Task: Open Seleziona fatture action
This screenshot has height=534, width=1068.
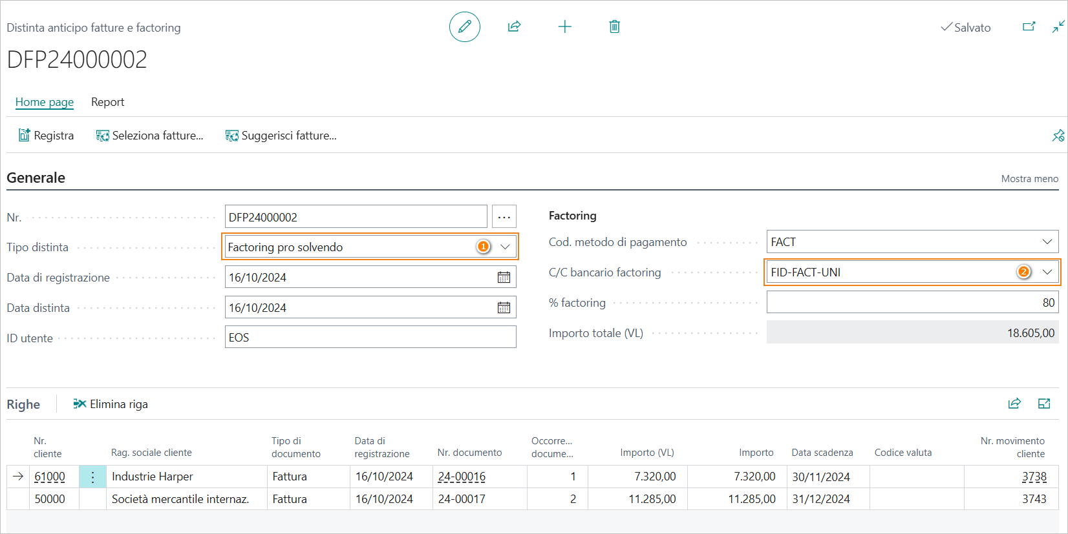Action: click(149, 136)
